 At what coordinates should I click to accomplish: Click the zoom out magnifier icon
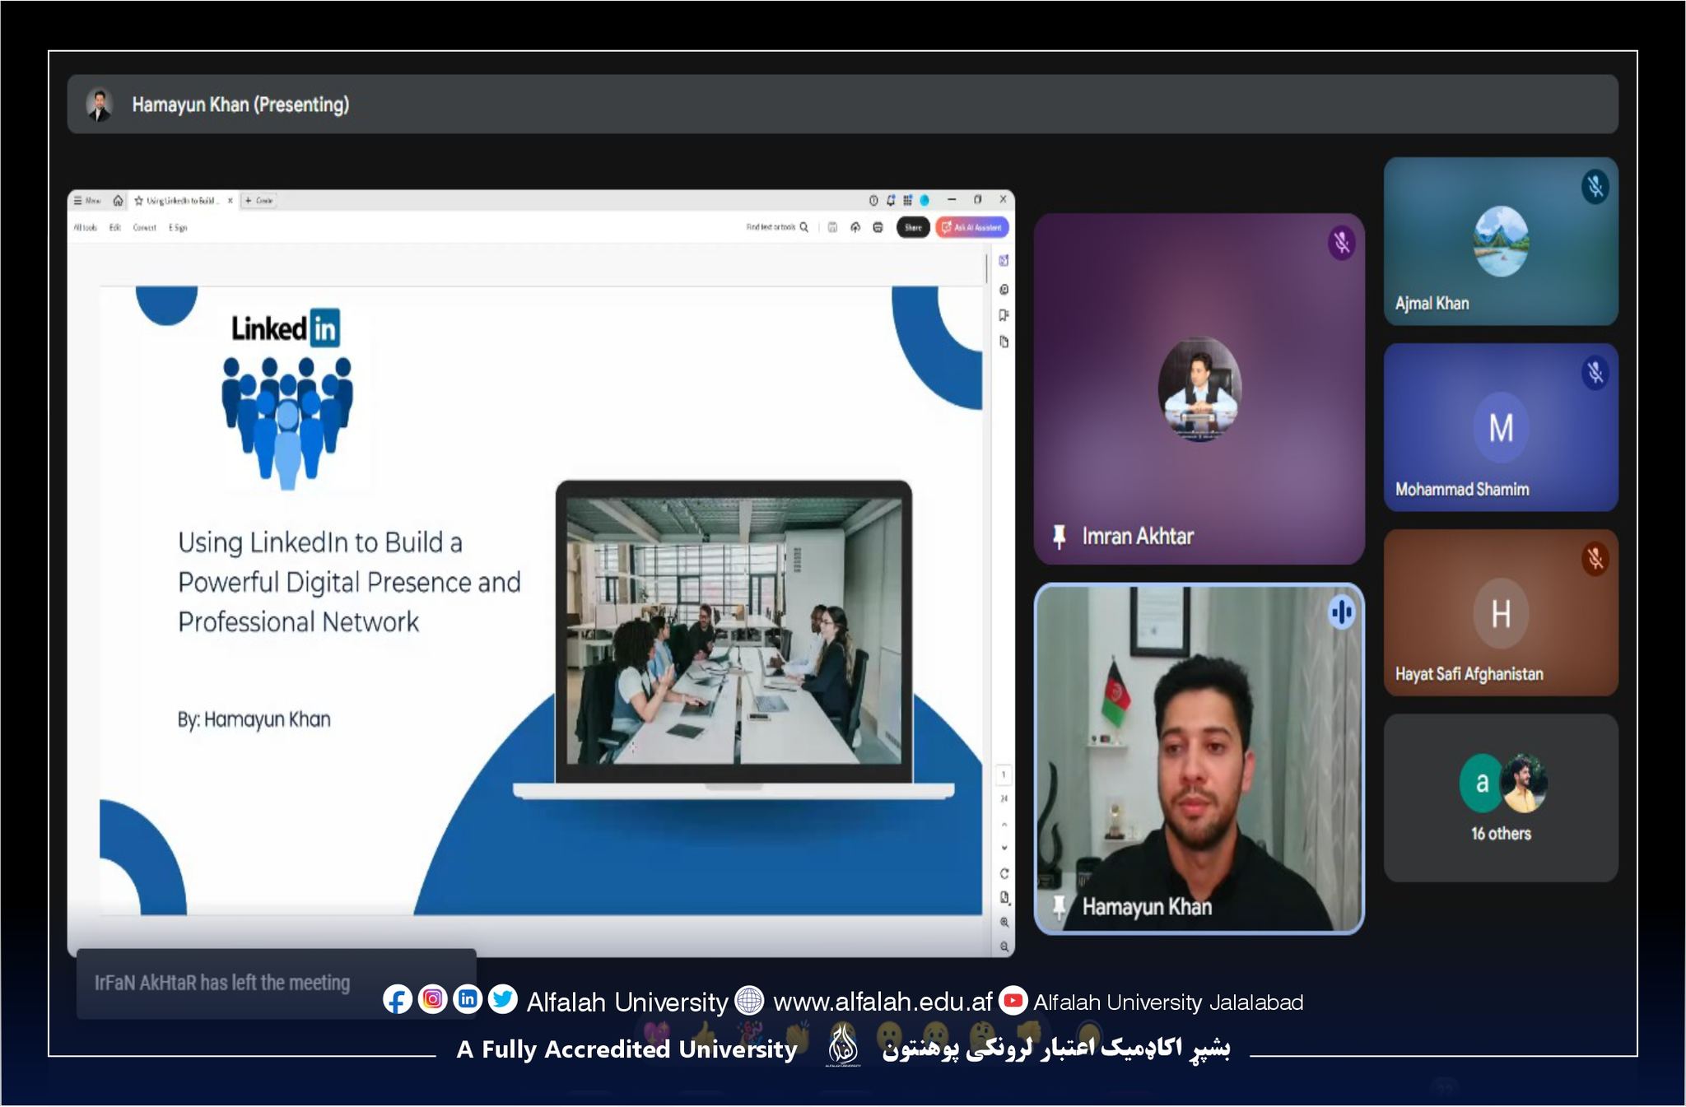pyautogui.click(x=1004, y=947)
